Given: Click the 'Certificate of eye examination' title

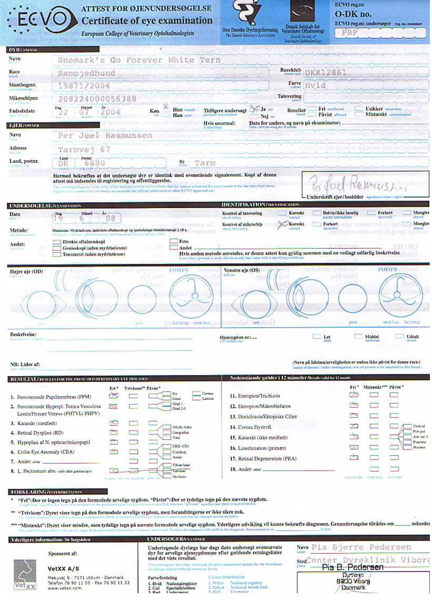Looking at the screenshot, I should (146, 21).
